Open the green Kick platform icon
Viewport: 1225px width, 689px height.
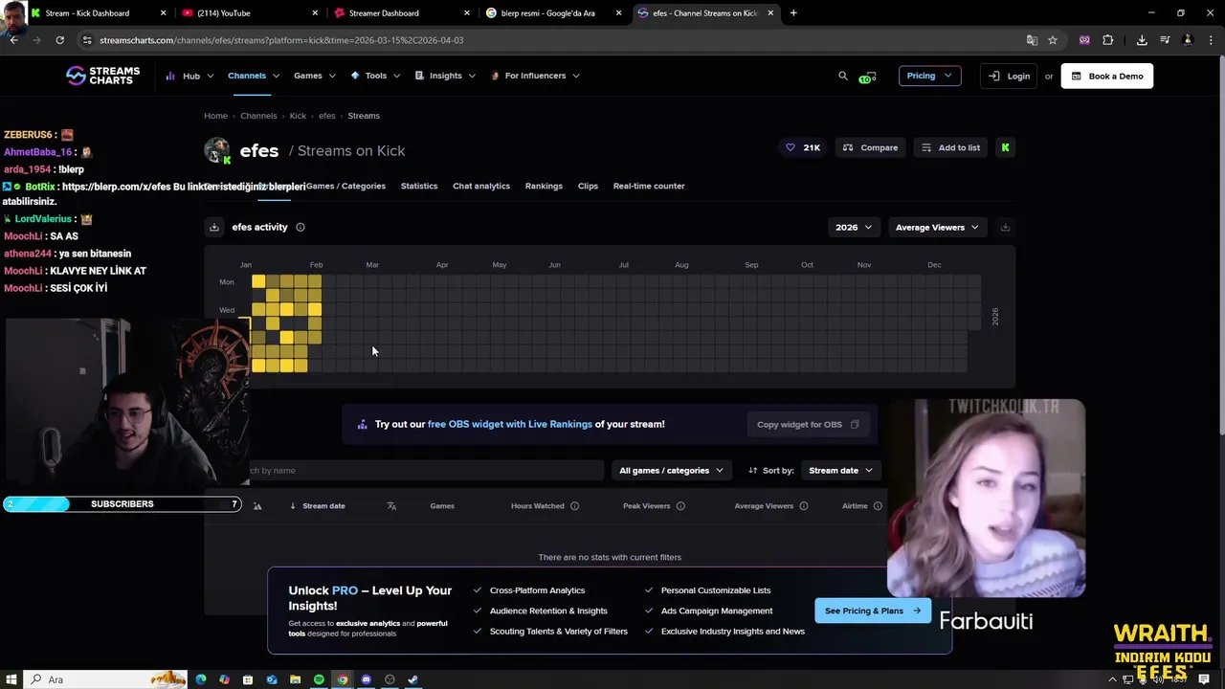(1005, 147)
